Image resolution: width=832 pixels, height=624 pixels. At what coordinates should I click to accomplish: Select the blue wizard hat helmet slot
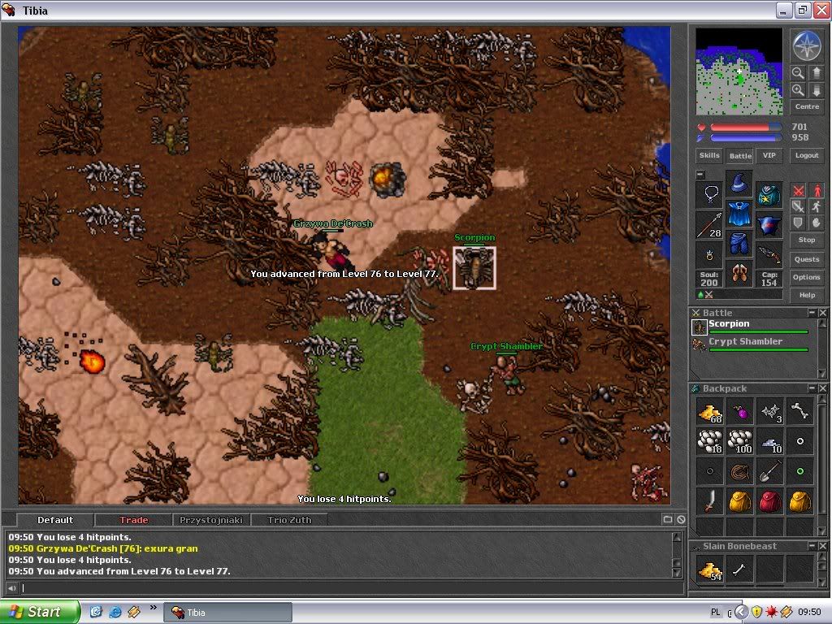coord(739,184)
